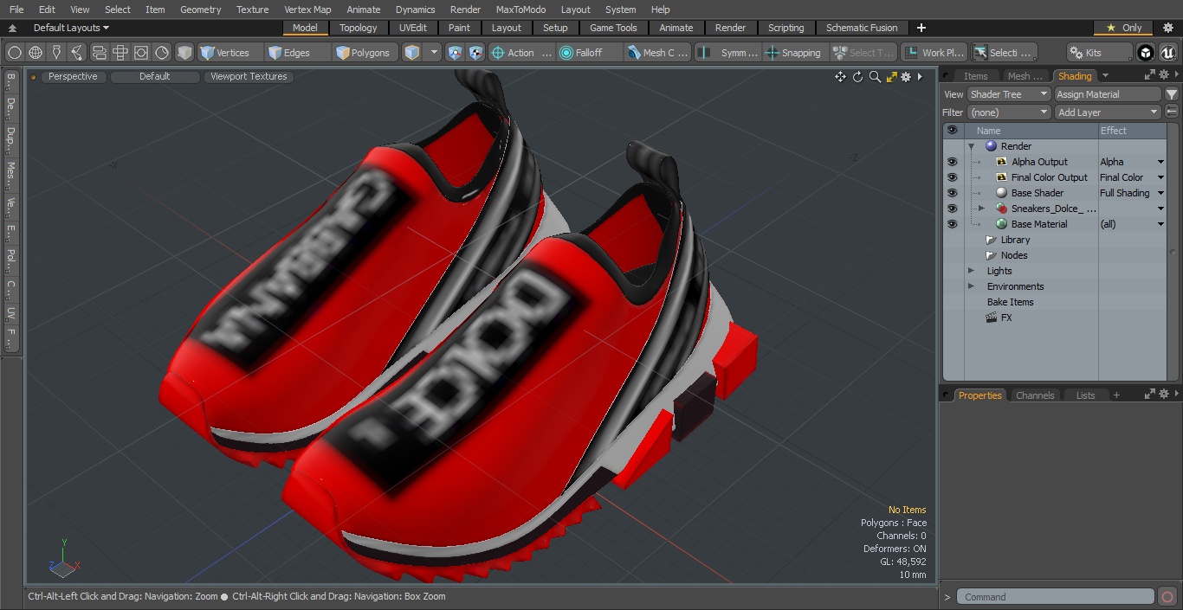Collapse the Render tree node
The width and height of the screenshot is (1183, 610).
tap(971, 146)
